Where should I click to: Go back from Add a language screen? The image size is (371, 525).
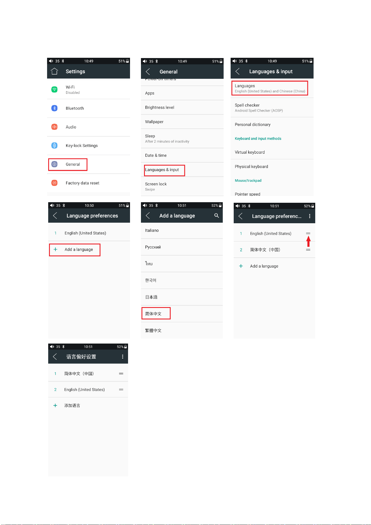(x=148, y=215)
